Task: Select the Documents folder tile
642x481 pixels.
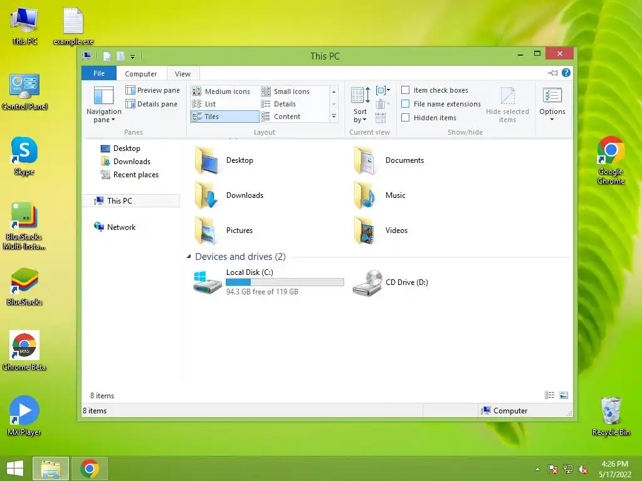Action: click(388, 160)
